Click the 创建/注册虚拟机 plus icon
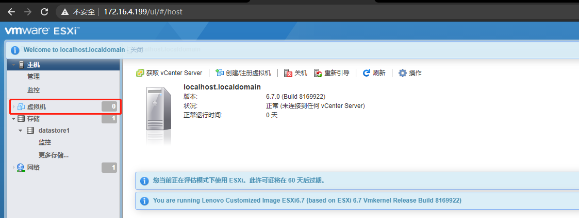 (x=220, y=73)
